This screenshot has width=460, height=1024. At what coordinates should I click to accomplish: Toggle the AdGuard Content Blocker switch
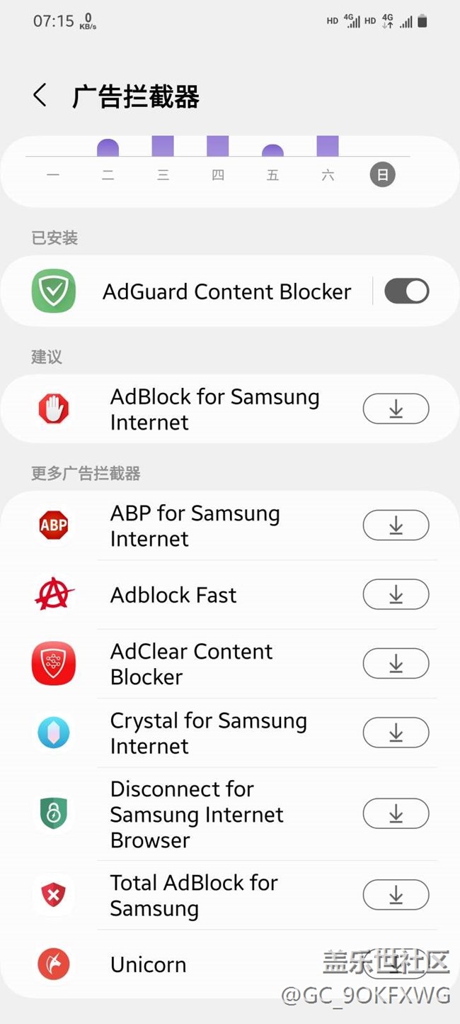click(x=407, y=291)
